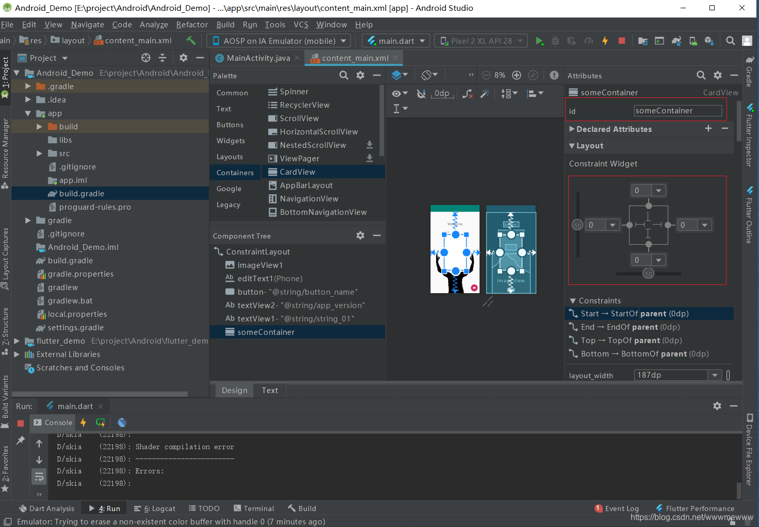Open the layout_width value dropdown
The height and width of the screenshot is (527, 759).
point(715,375)
